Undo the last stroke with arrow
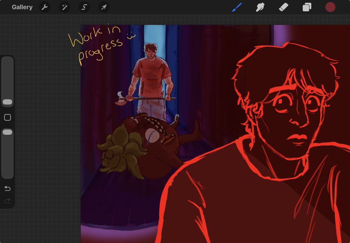The height and width of the screenshot is (243, 350). click(x=8, y=189)
